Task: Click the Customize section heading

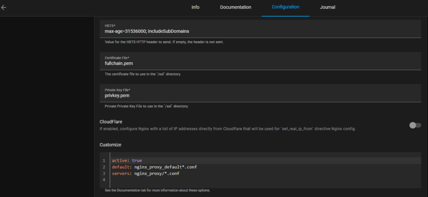Action: point(110,145)
